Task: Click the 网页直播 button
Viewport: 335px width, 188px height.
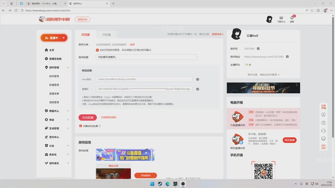Action: 289,140
